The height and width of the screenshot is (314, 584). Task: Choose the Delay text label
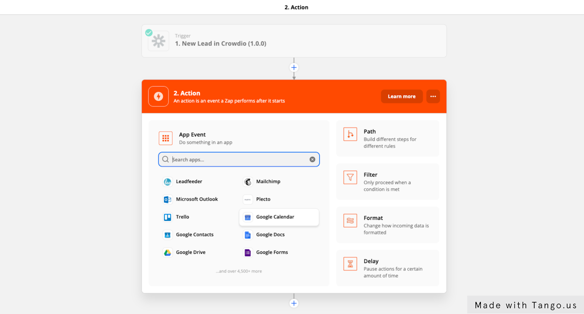click(x=371, y=261)
